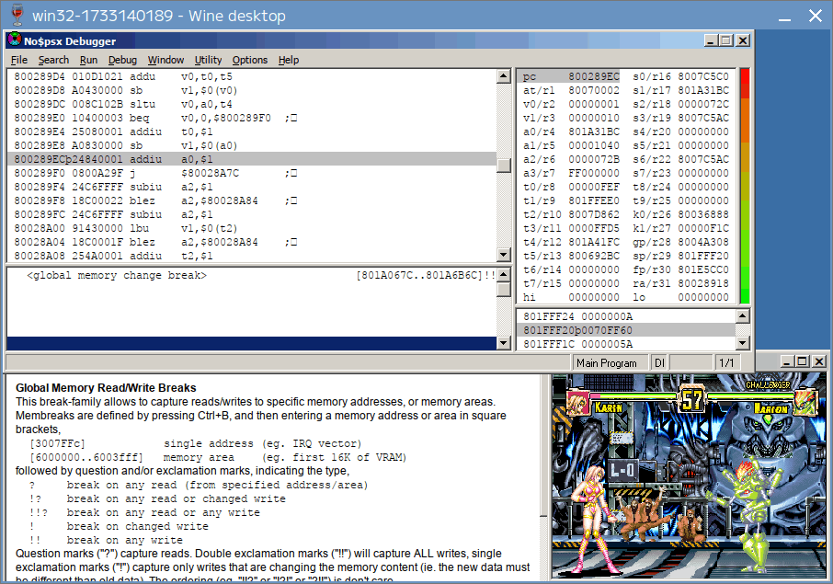The height and width of the screenshot is (584, 833).
Task: Select stack entry 801FFF1C
Action: click(x=626, y=344)
